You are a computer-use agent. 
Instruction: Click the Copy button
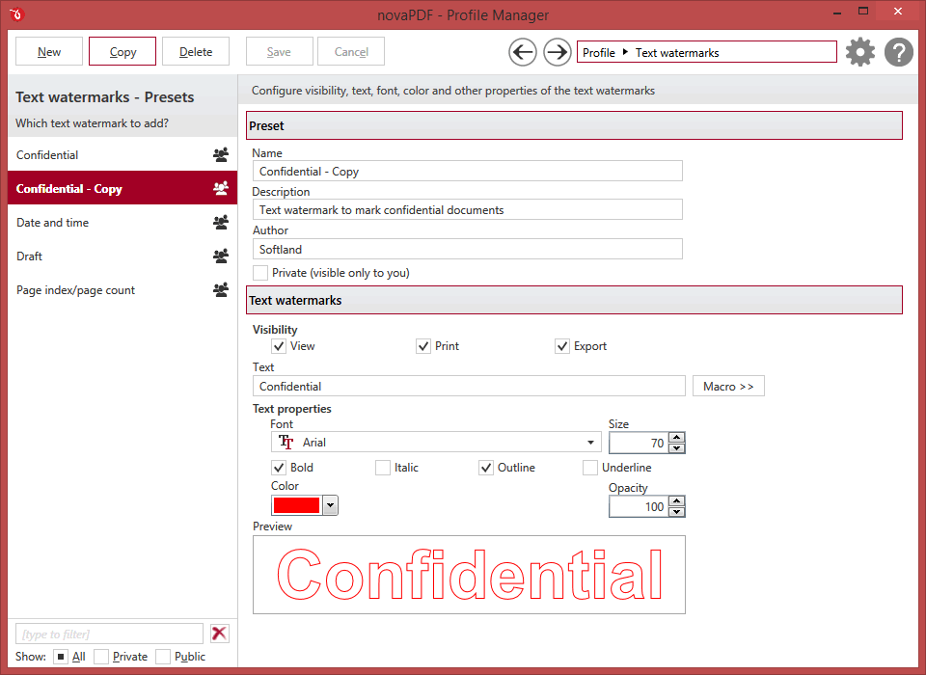coord(123,52)
